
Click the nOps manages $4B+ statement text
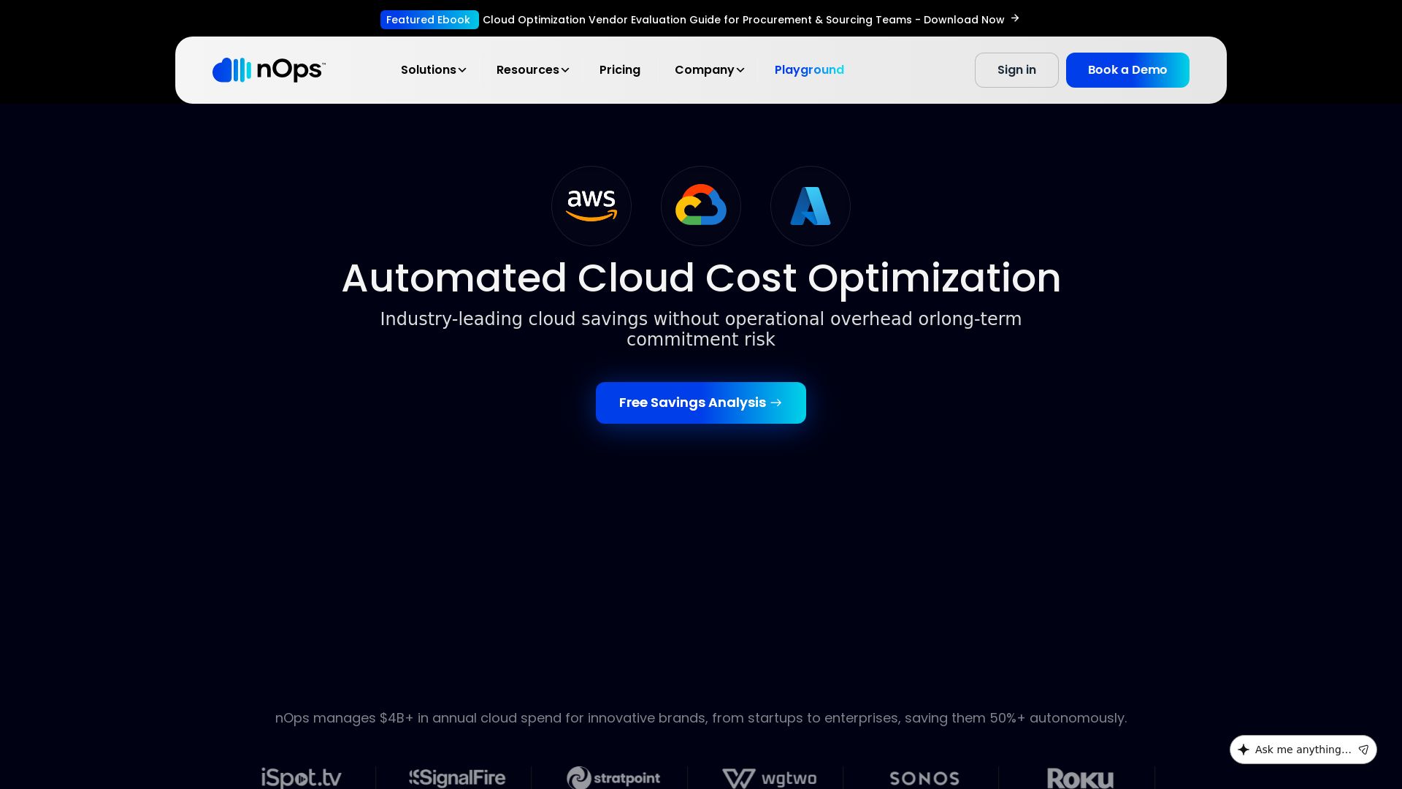701,718
